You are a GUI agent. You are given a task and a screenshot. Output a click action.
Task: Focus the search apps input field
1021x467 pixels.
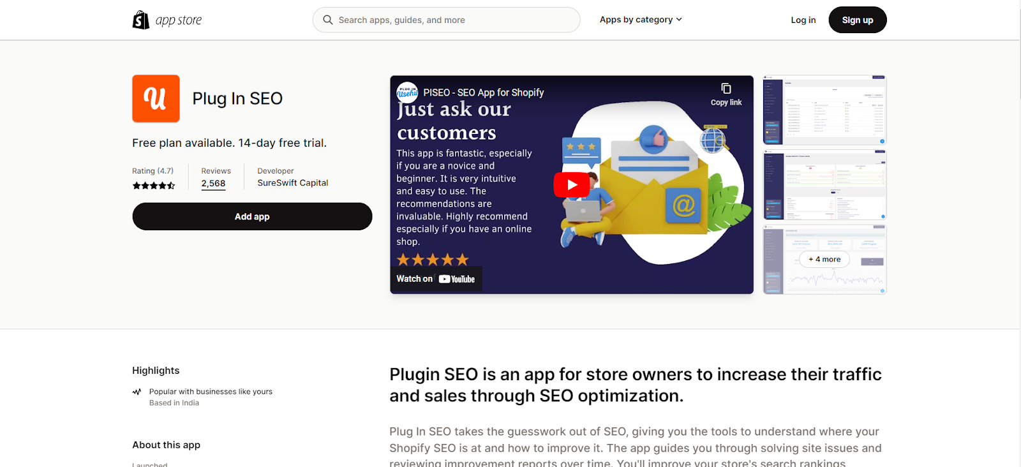(x=453, y=20)
